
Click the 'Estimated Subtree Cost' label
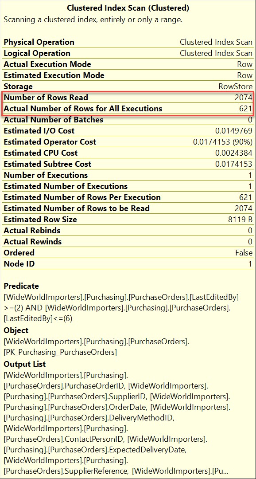pyautogui.click(x=47, y=164)
